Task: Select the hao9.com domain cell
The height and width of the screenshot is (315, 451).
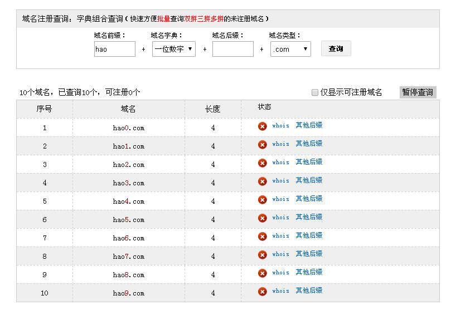Action: coord(129,293)
